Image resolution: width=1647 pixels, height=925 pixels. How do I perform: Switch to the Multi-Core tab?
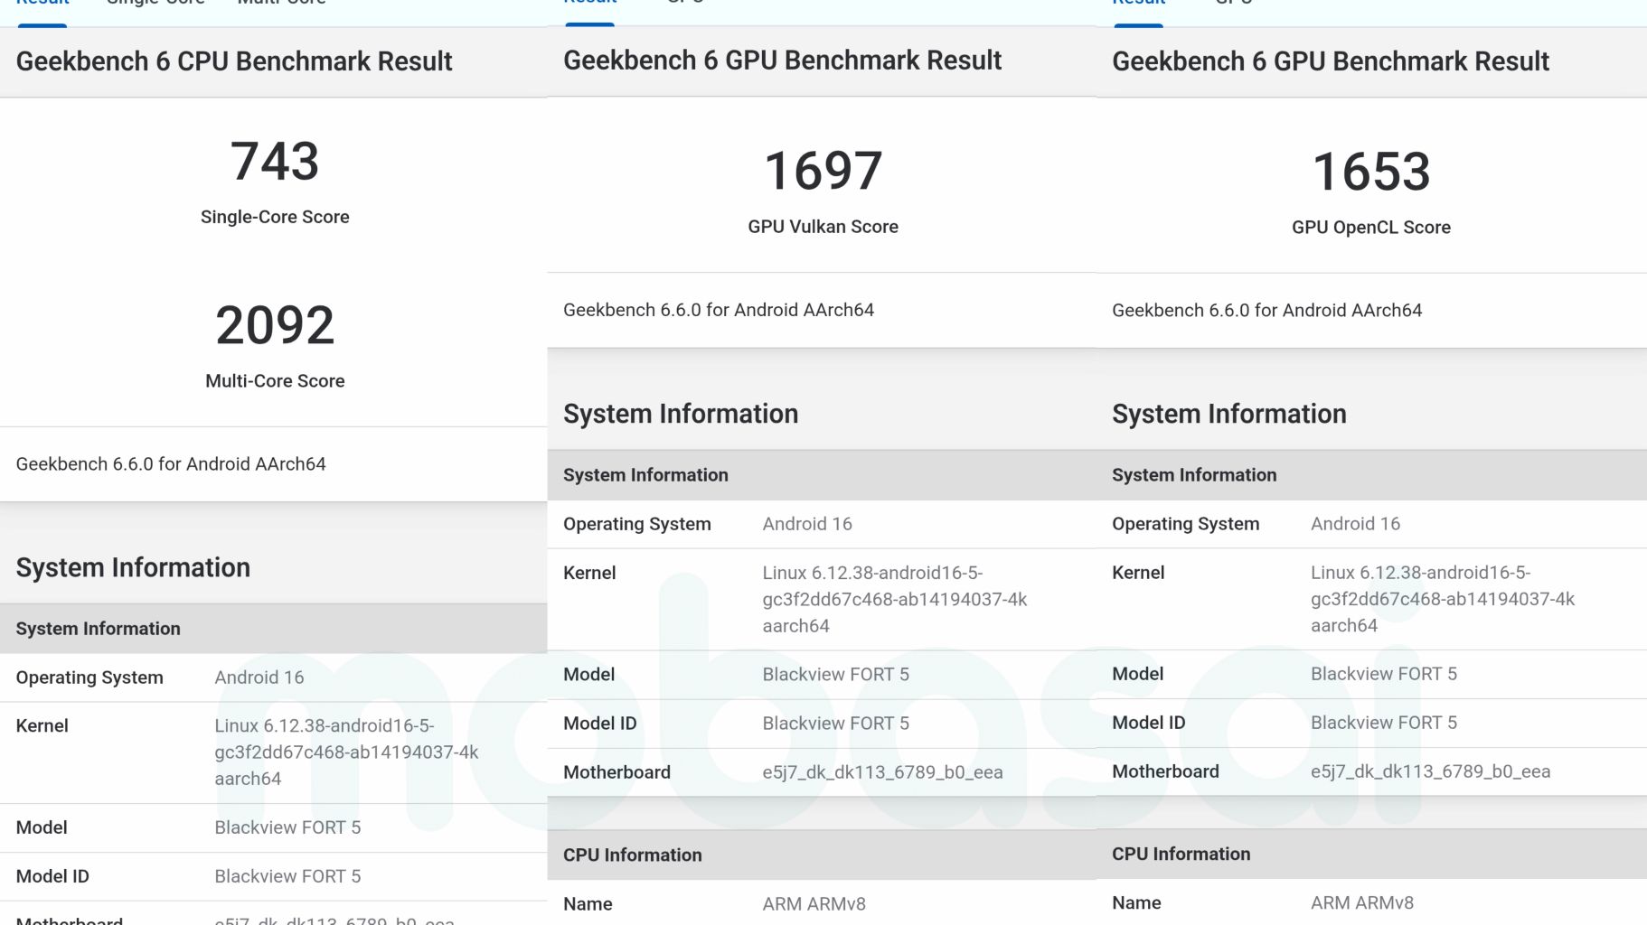(281, 3)
